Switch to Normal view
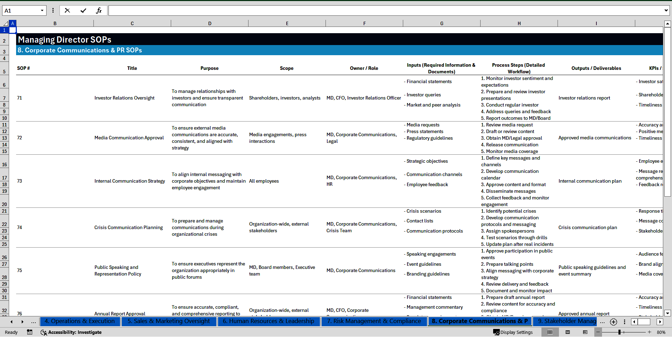This screenshot has width=672, height=337. click(x=550, y=332)
